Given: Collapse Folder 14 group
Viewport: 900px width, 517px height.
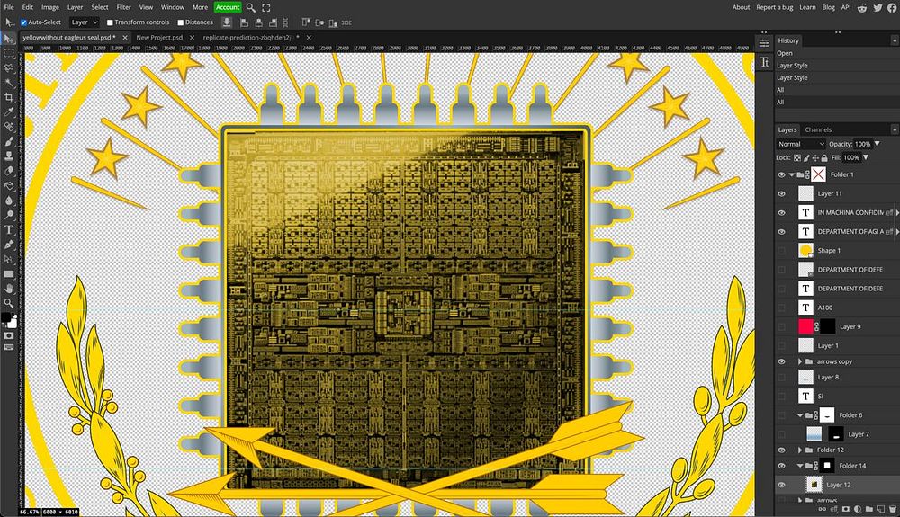Looking at the screenshot, I should pyautogui.click(x=800, y=466).
